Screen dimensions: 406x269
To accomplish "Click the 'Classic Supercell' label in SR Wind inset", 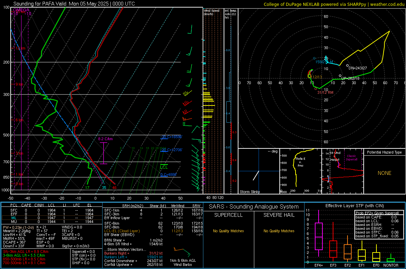I will pos(352,158).
